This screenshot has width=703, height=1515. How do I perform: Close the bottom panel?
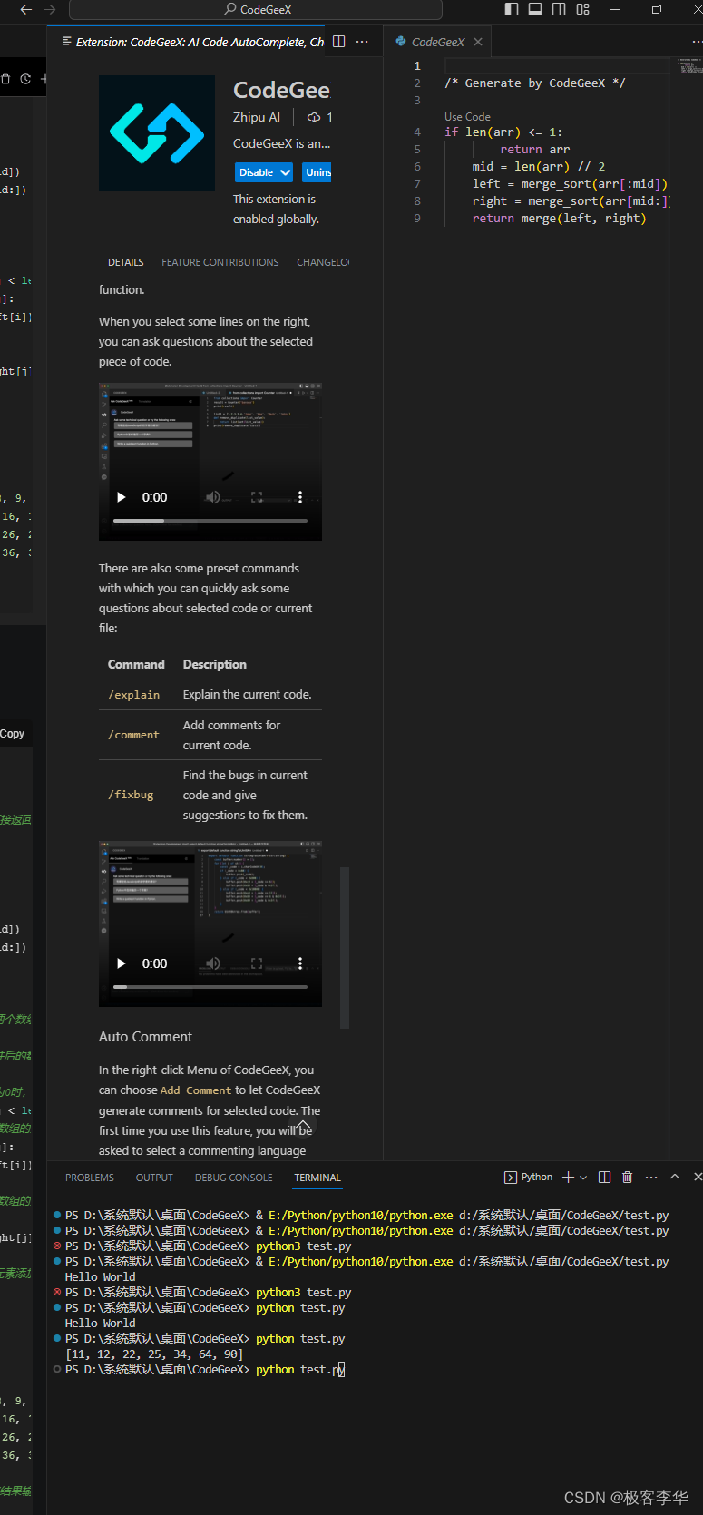point(697,1177)
